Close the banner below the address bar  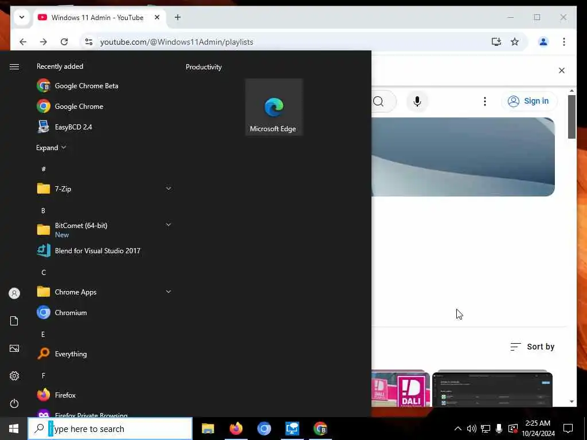point(562,70)
